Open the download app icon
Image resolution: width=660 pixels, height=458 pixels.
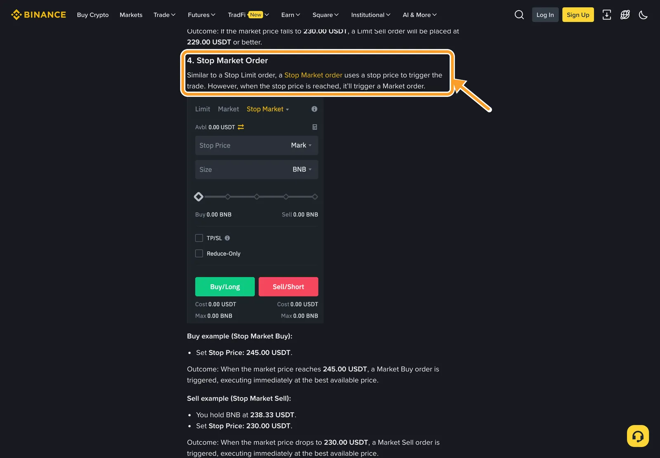tap(606, 15)
